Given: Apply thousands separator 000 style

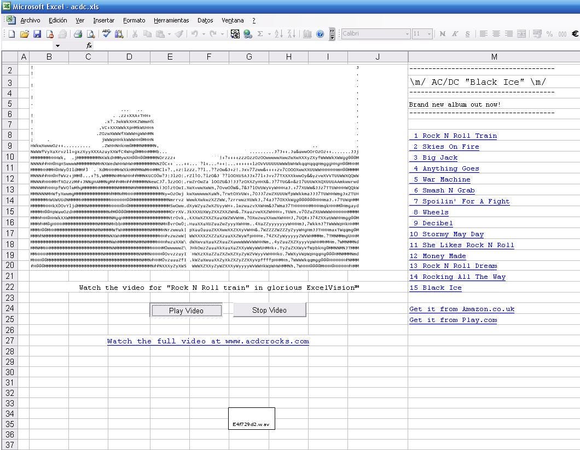Looking at the screenshot, I should pyautogui.click(x=562, y=34).
